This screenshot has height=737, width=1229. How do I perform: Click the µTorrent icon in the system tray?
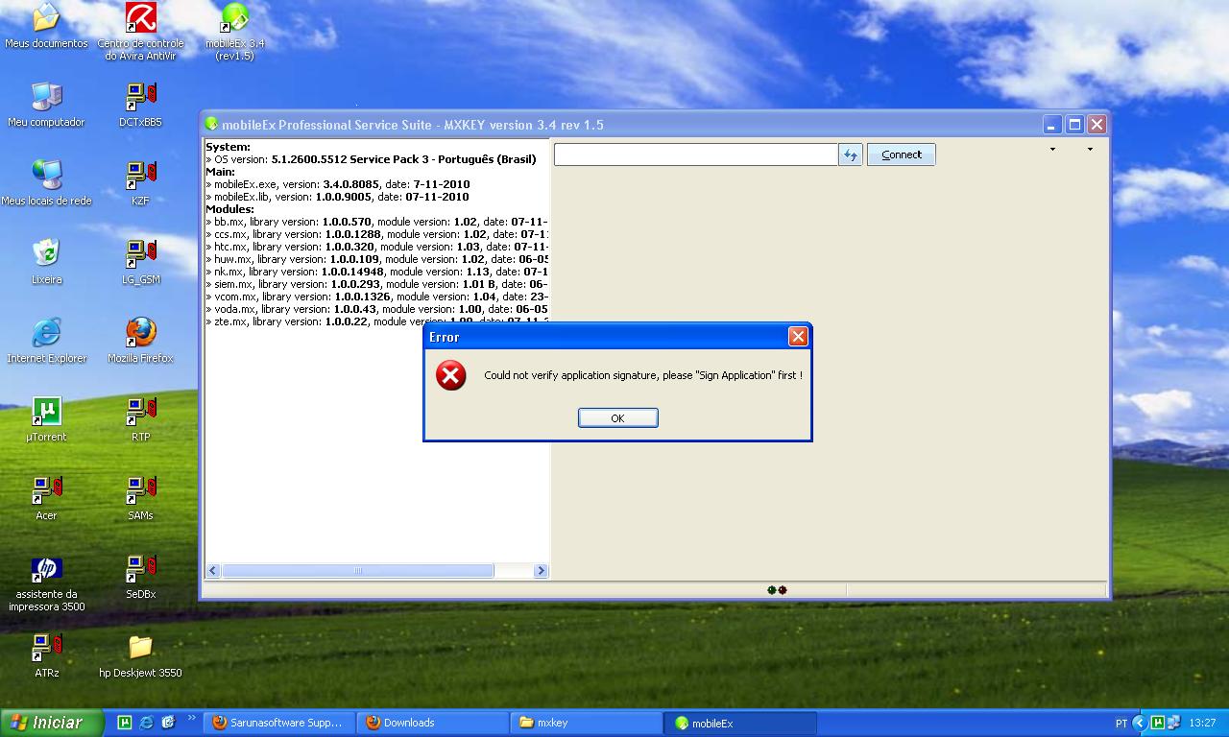coord(1158,723)
